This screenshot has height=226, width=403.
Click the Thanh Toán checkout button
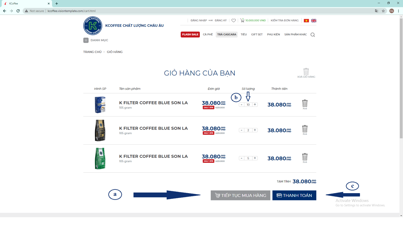294,195
